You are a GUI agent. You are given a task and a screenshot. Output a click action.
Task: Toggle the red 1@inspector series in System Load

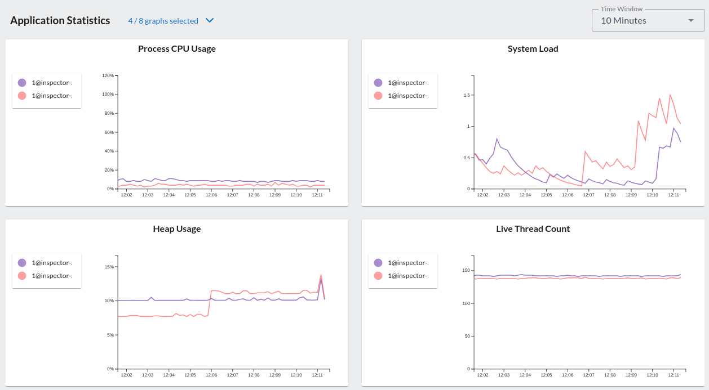(403, 95)
